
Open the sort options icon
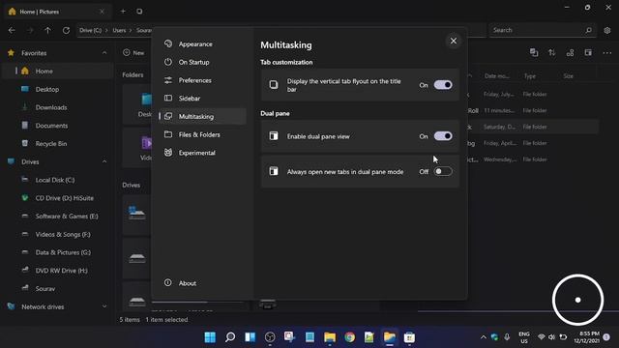552,52
